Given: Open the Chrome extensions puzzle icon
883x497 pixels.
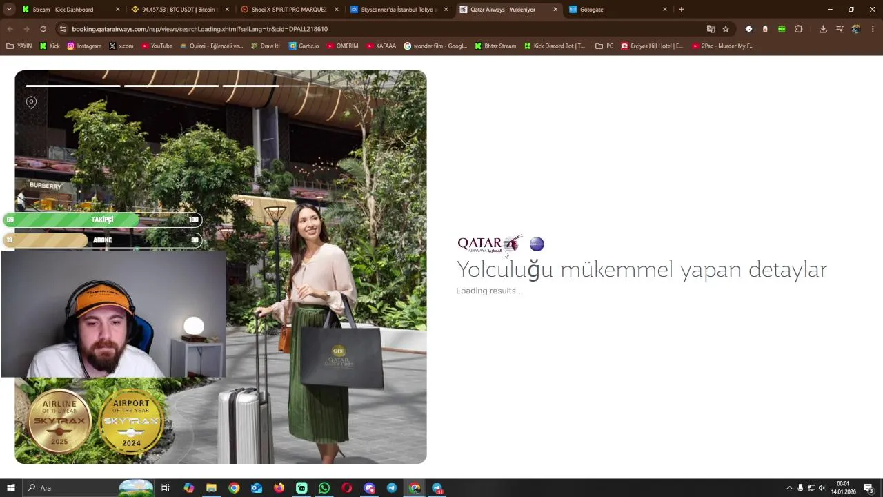Looking at the screenshot, I should [799, 29].
